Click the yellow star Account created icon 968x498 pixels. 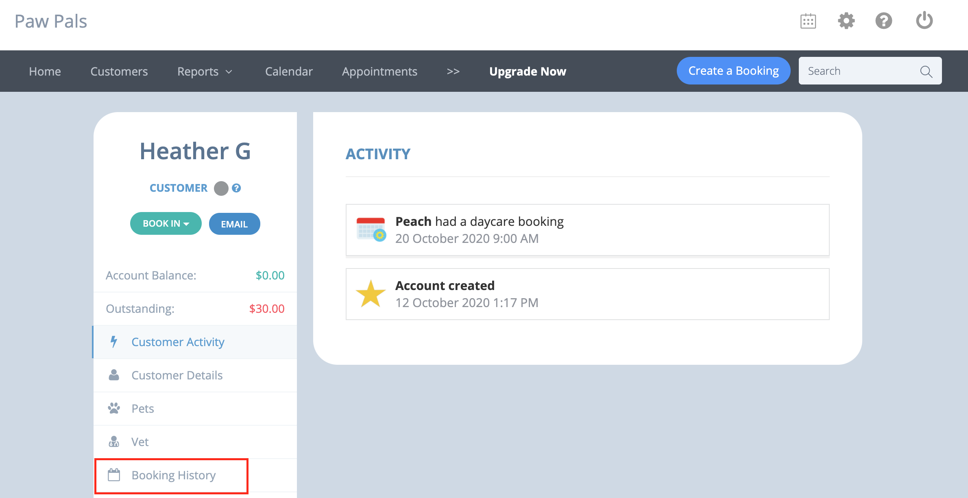[x=371, y=294]
